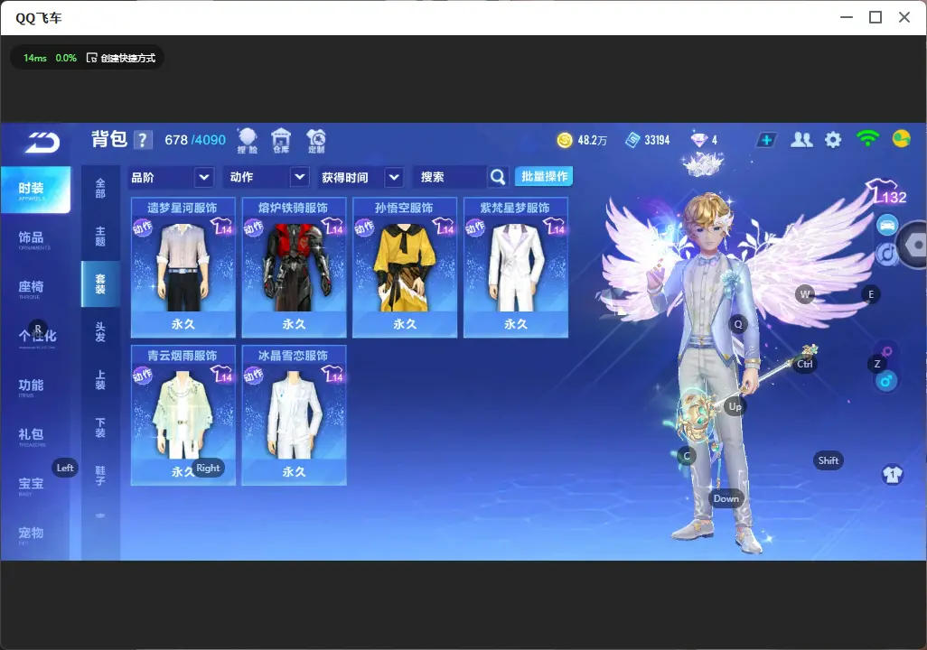The width and height of the screenshot is (927, 650).
Task: Select the 上装 subcategory
Action: click(100, 380)
